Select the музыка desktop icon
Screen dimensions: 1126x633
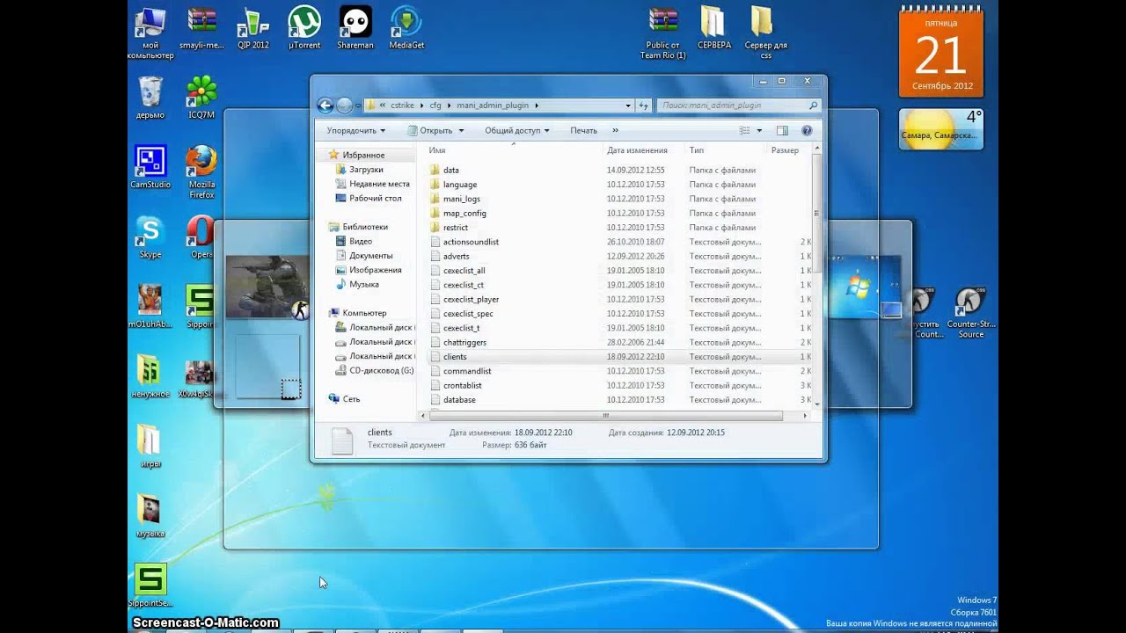click(150, 515)
